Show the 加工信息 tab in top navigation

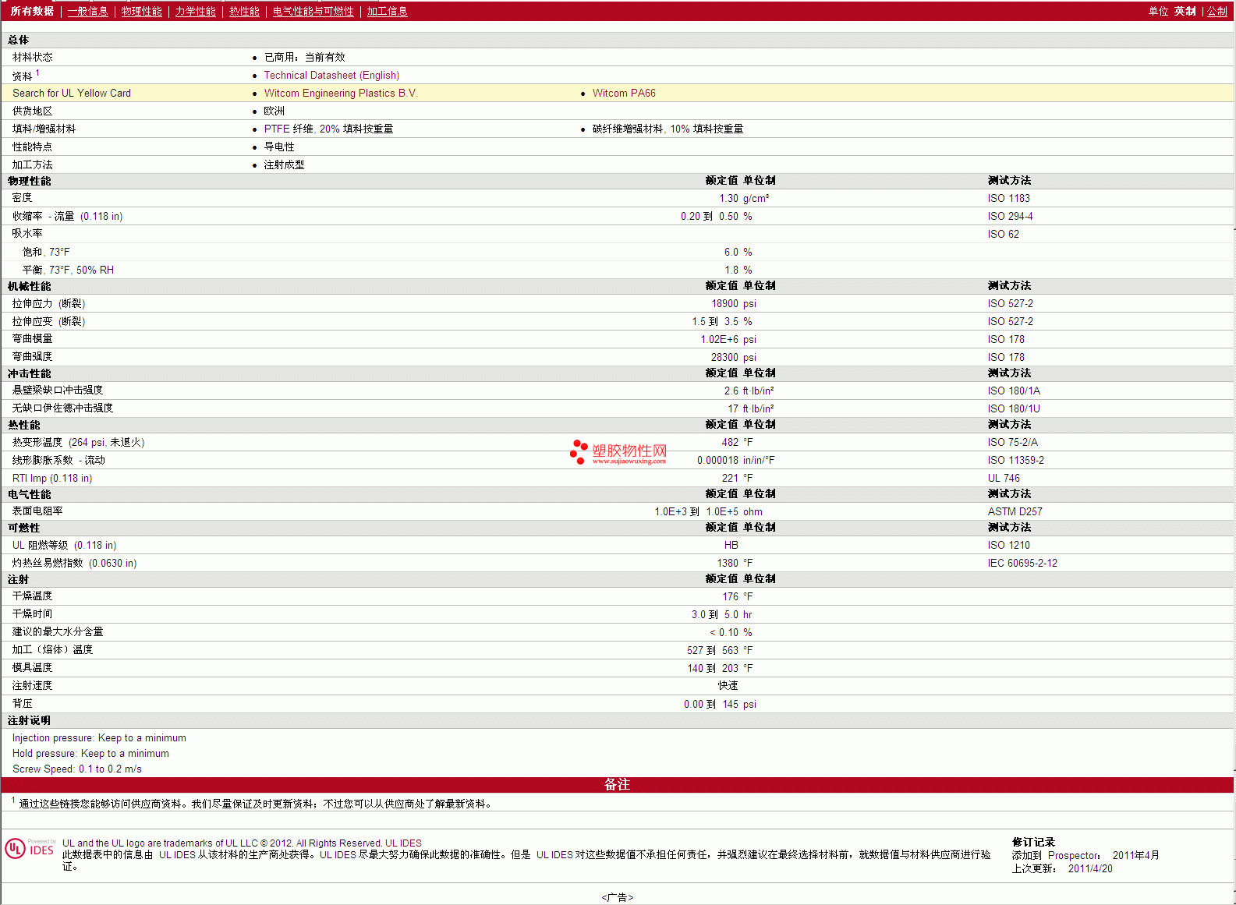pos(387,11)
